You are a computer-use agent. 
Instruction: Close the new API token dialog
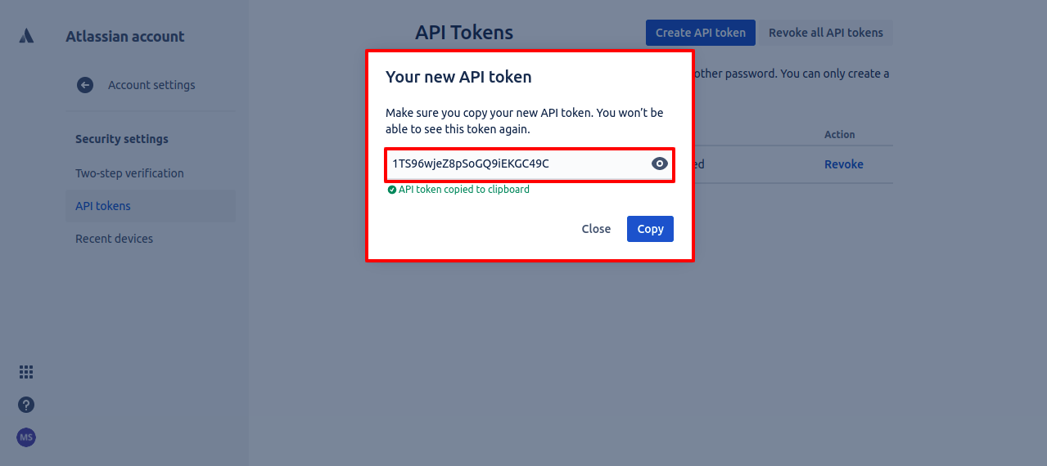point(596,229)
